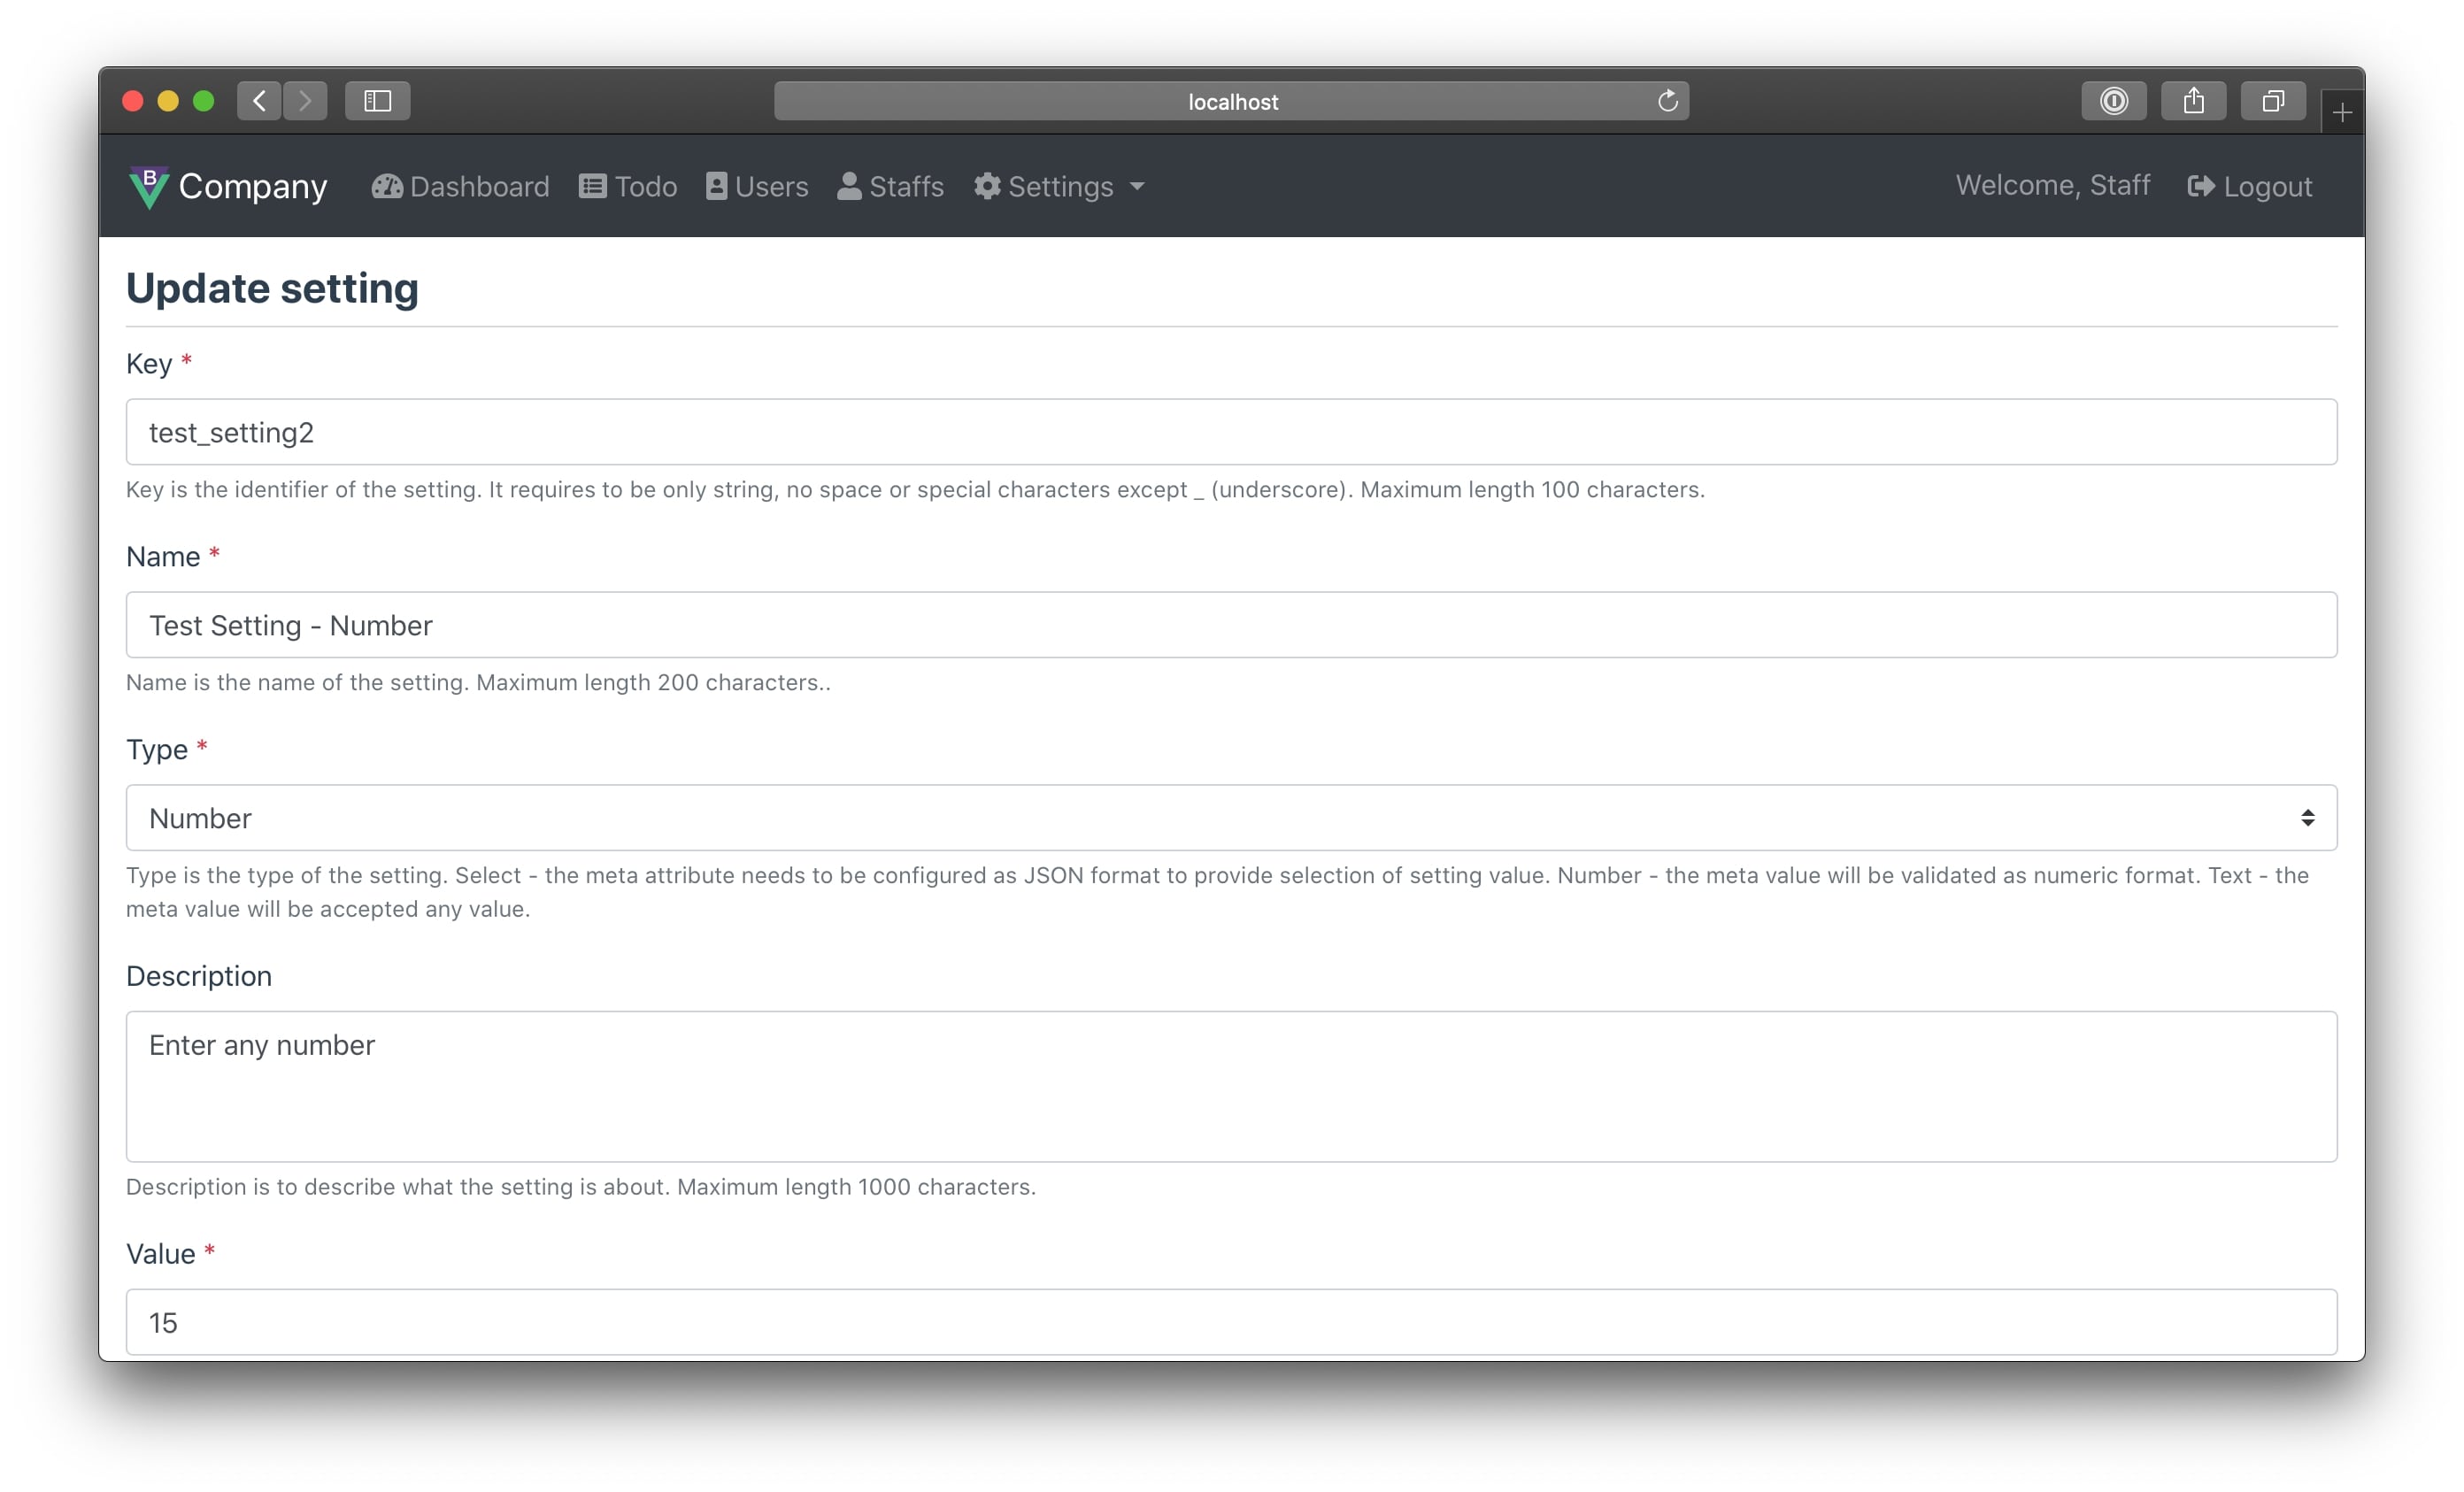Reload the page with the refresh icon

(x=1667, y=101)
